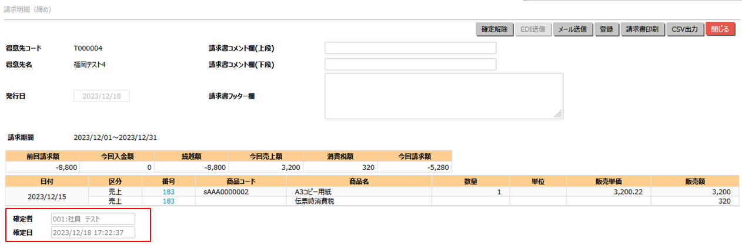Click the 登録 button

[606, 29]
